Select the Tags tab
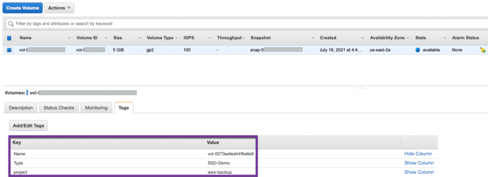Image resolution: width=488 pixels, height=177 pixels. tap(123, 108)
